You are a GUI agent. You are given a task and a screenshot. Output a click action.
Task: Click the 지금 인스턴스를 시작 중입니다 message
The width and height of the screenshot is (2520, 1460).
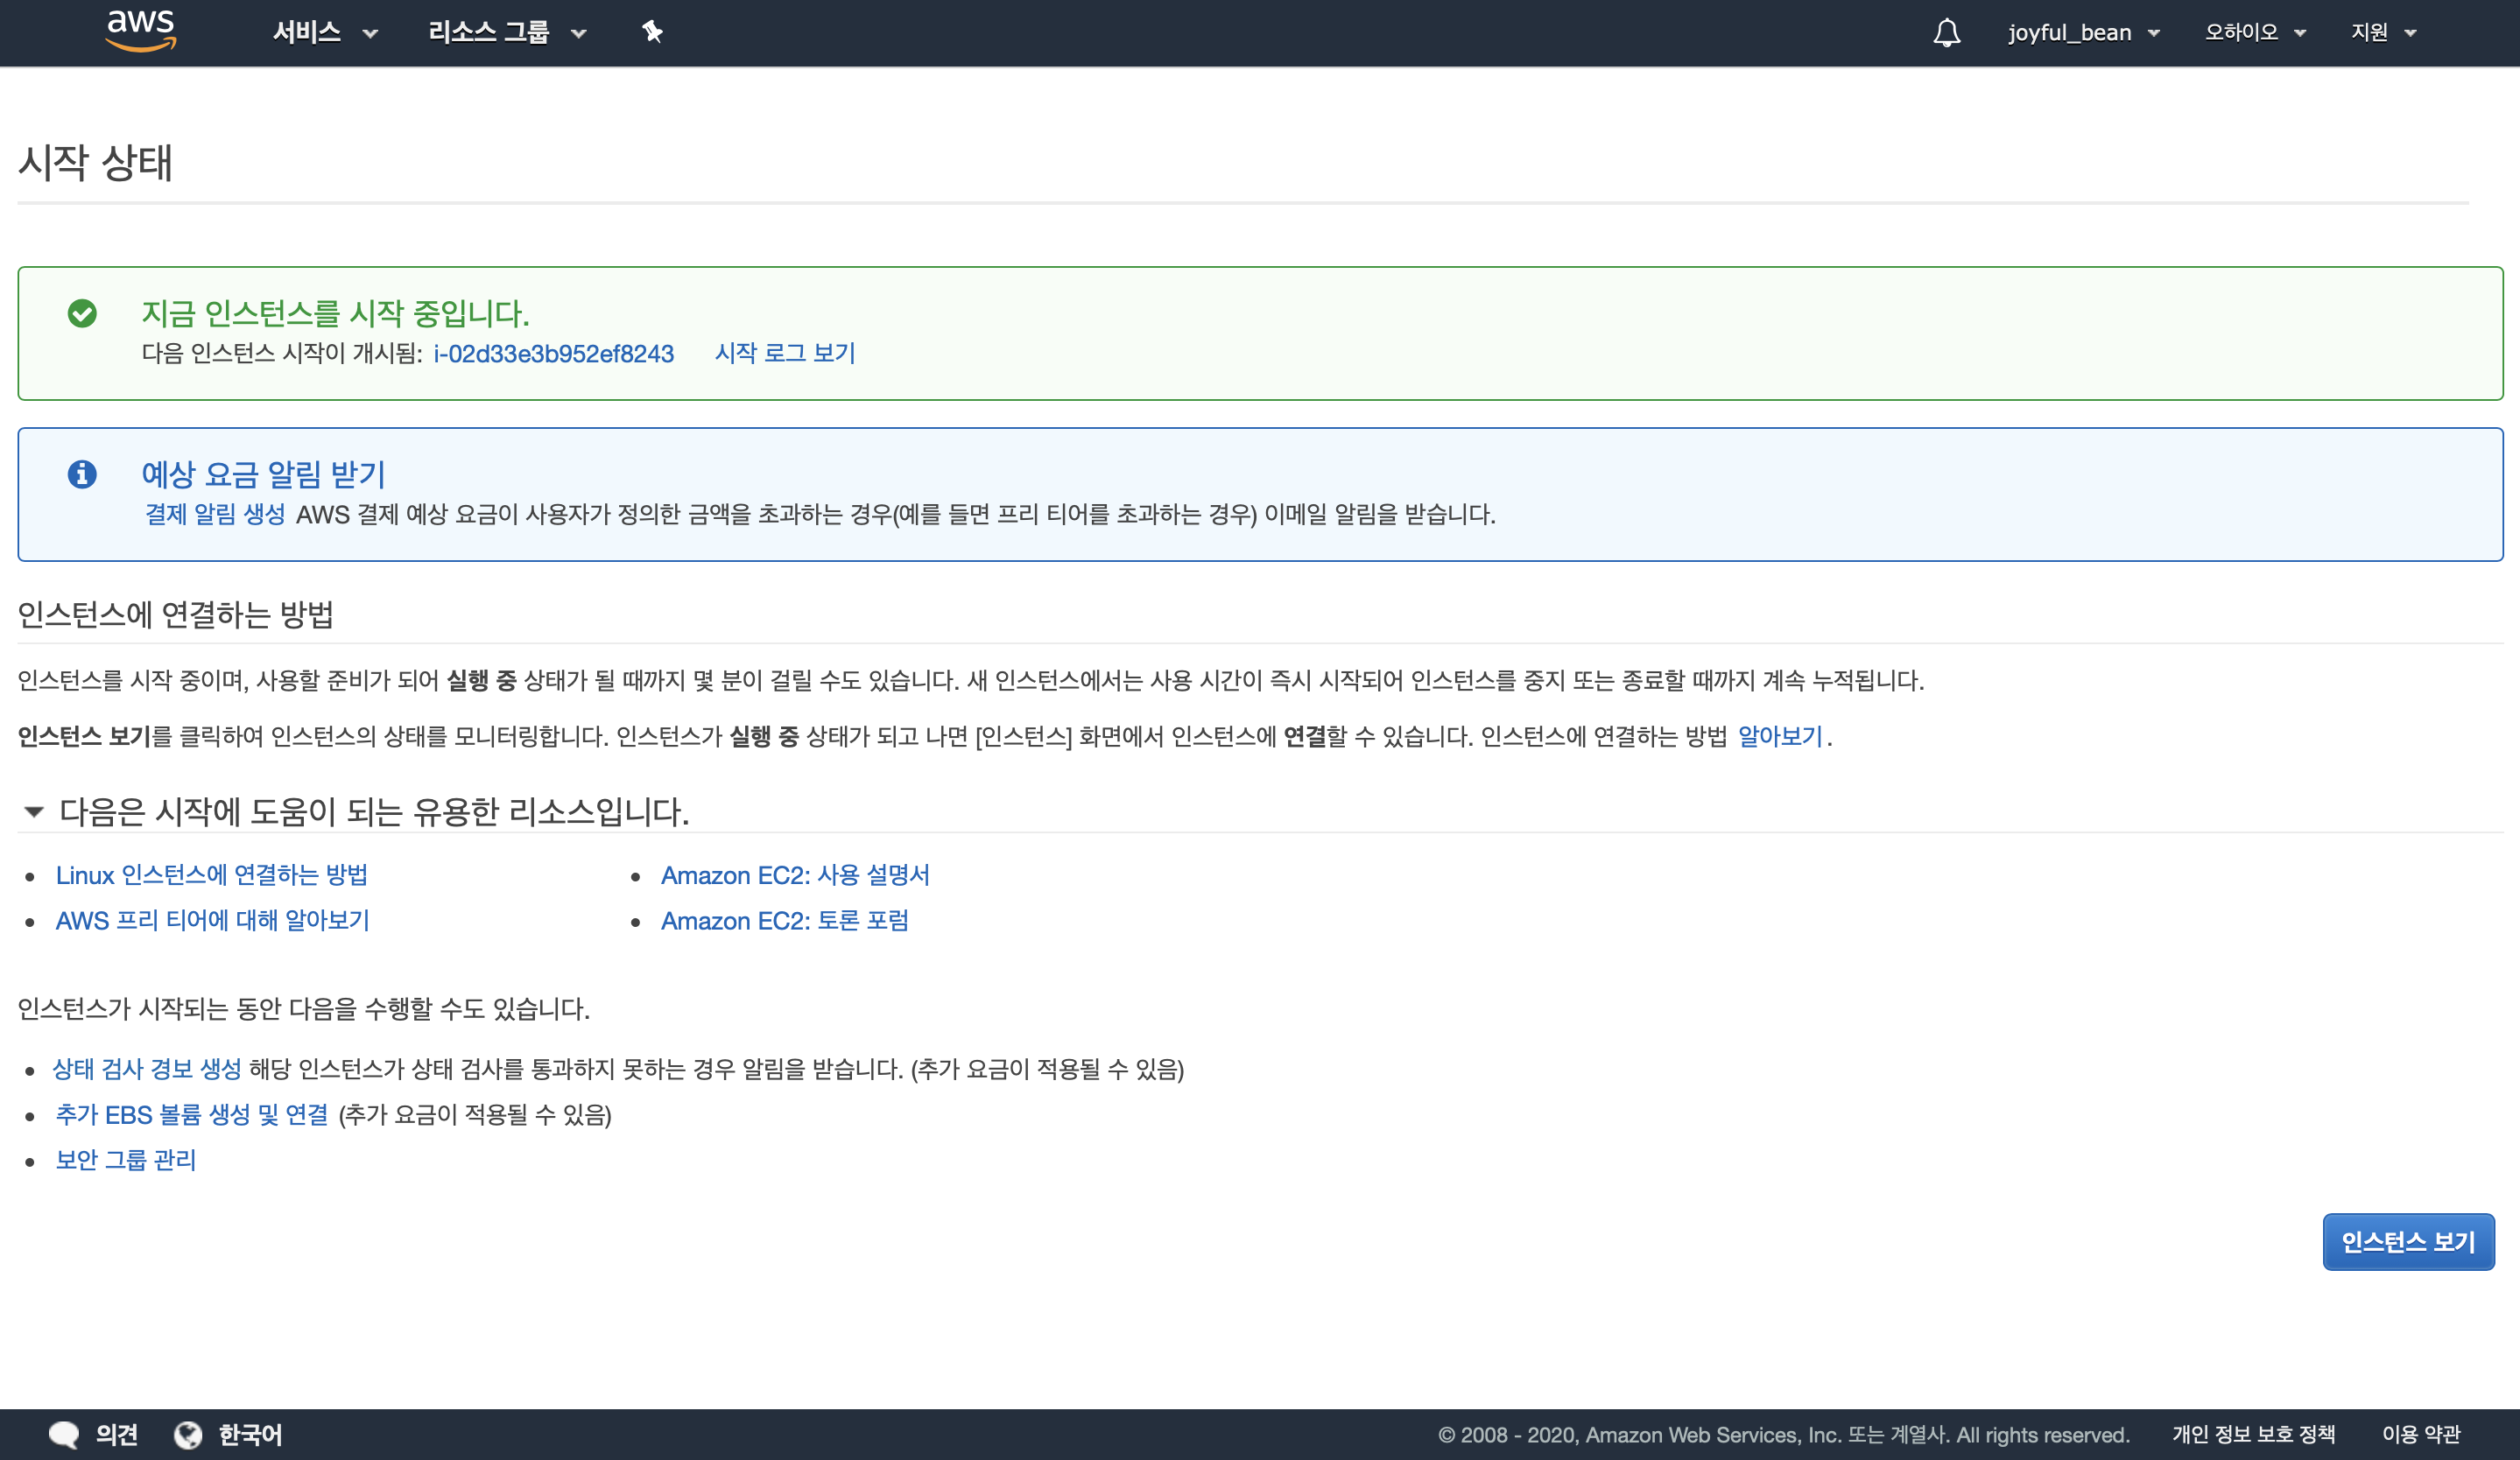coord(335,313)
